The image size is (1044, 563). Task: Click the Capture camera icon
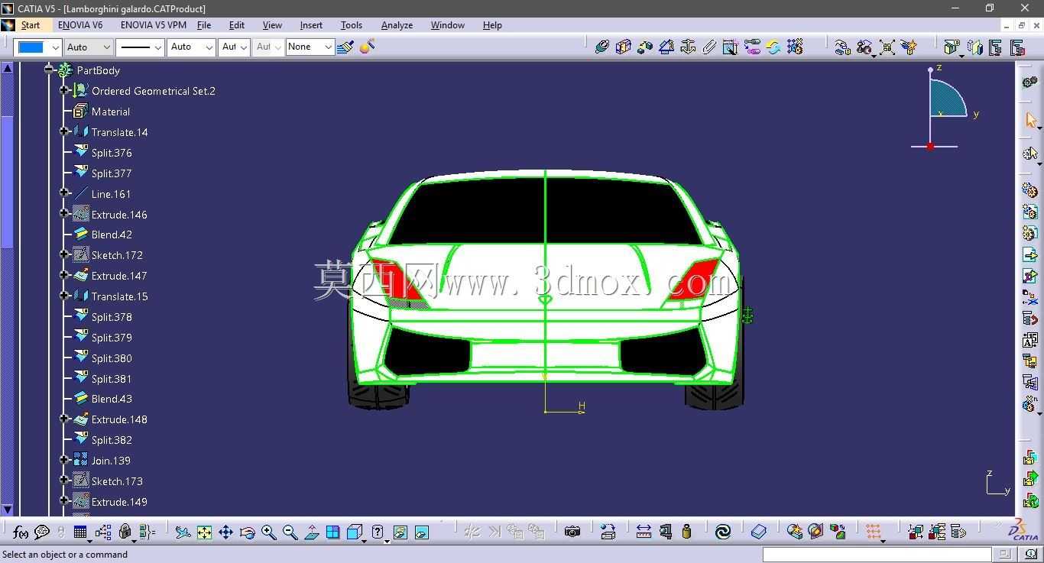(x=572, y=532)
